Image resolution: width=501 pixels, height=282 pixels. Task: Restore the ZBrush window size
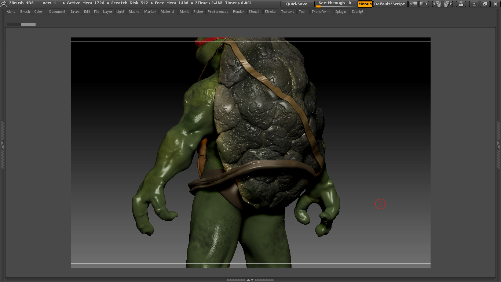coord(485,4)
